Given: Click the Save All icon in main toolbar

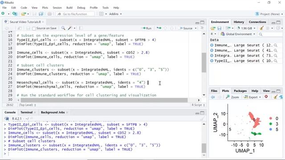Looking at the screenshot, I should (x=41, y=14).
